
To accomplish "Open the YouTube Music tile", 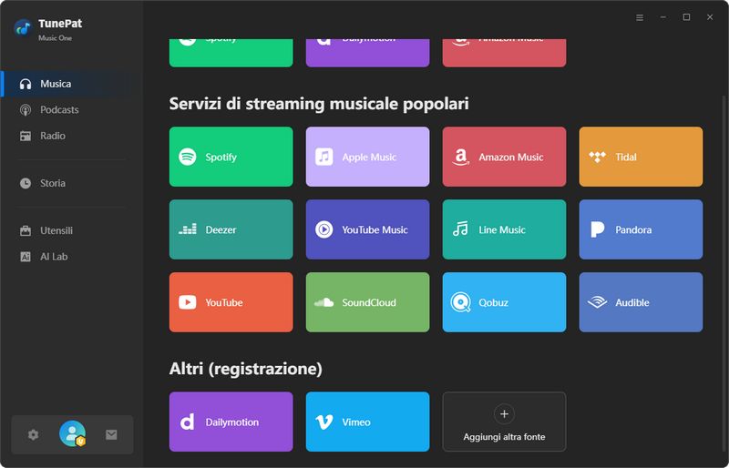I will coord(368,229).
